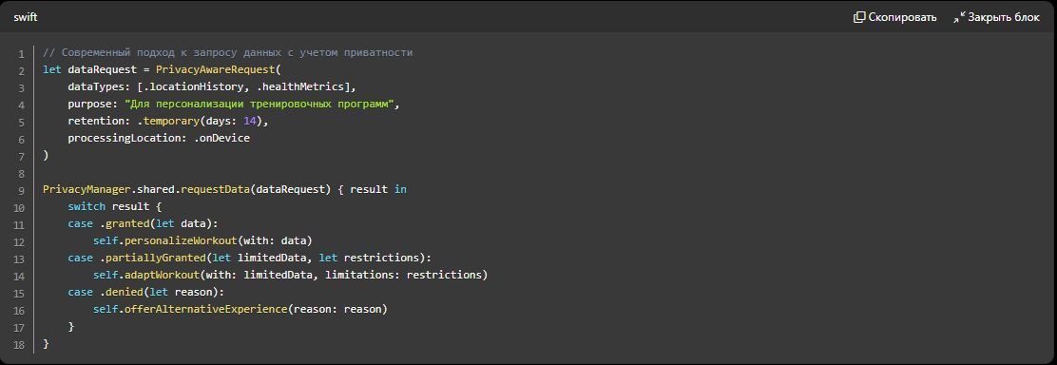Click the .partiallyGranted case keyword
This screenshot has width=1057, height=365.
pos(150,259)
